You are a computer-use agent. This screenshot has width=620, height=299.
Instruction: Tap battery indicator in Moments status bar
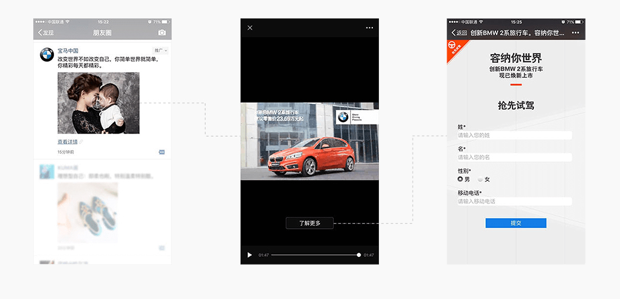click(166, 22)
